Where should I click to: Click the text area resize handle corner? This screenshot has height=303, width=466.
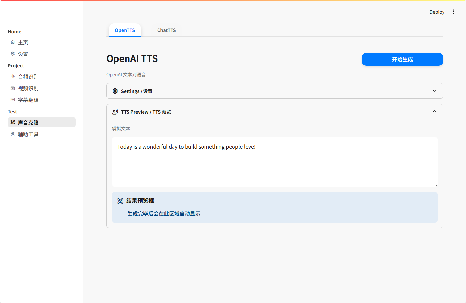(x=435, y=184)
